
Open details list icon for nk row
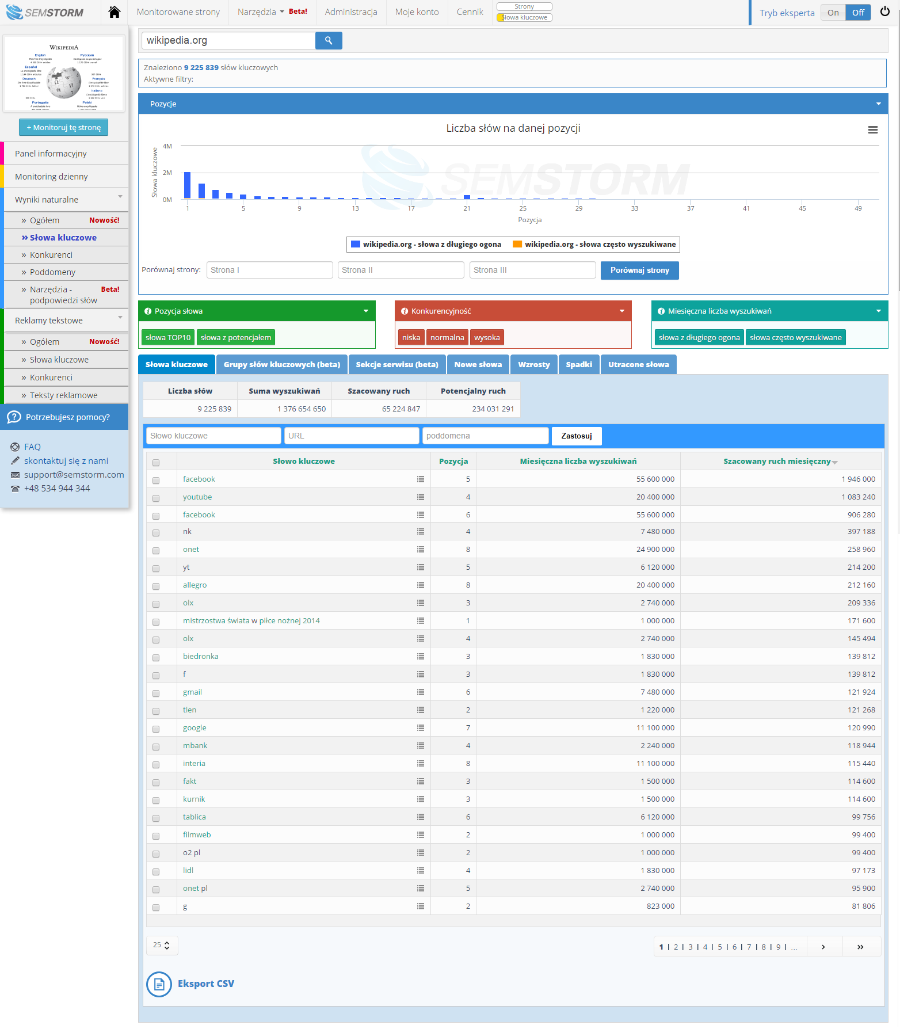[421, 532]
